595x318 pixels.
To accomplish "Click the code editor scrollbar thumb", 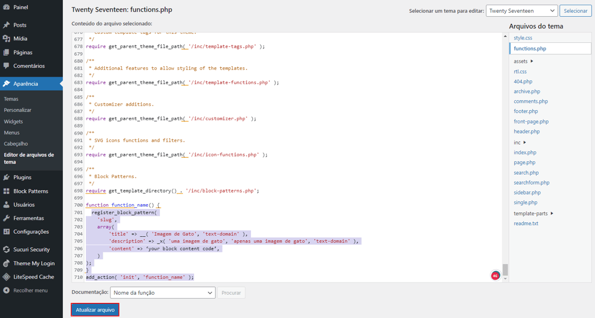I will [x=505, y=269].
